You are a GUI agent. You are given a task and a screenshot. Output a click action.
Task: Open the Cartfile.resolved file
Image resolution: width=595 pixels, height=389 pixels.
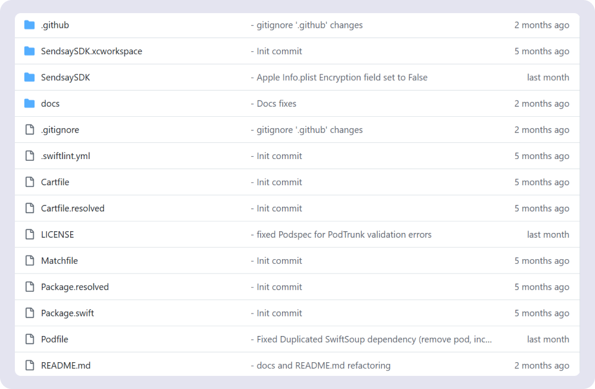(x=73, y=208)
